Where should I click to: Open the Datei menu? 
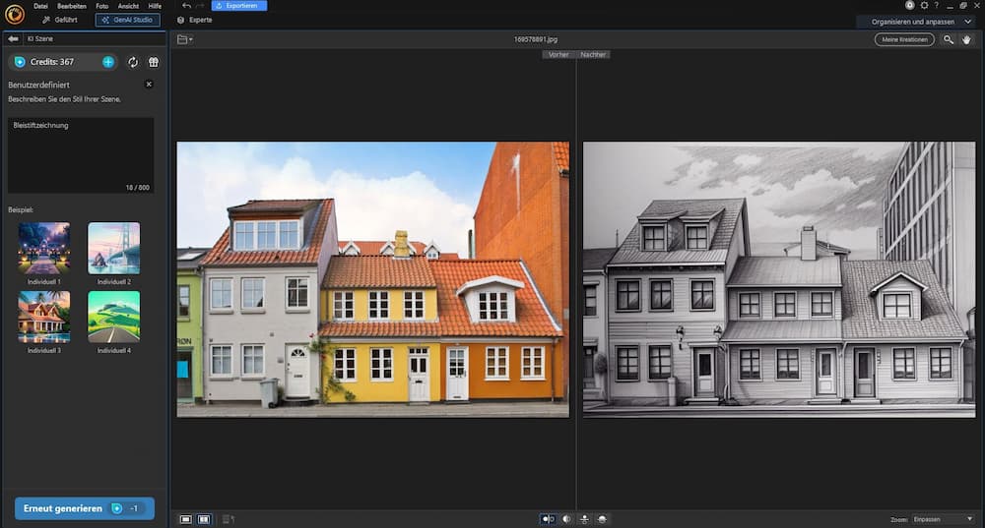click(x=40, y=6)
